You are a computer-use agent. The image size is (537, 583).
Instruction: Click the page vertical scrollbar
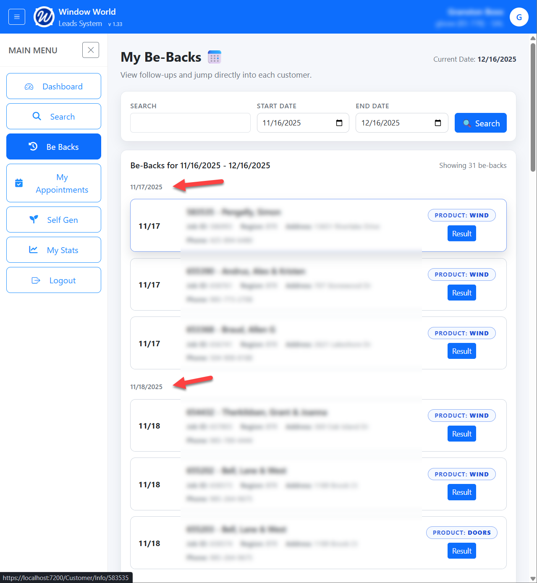(533, 308)
